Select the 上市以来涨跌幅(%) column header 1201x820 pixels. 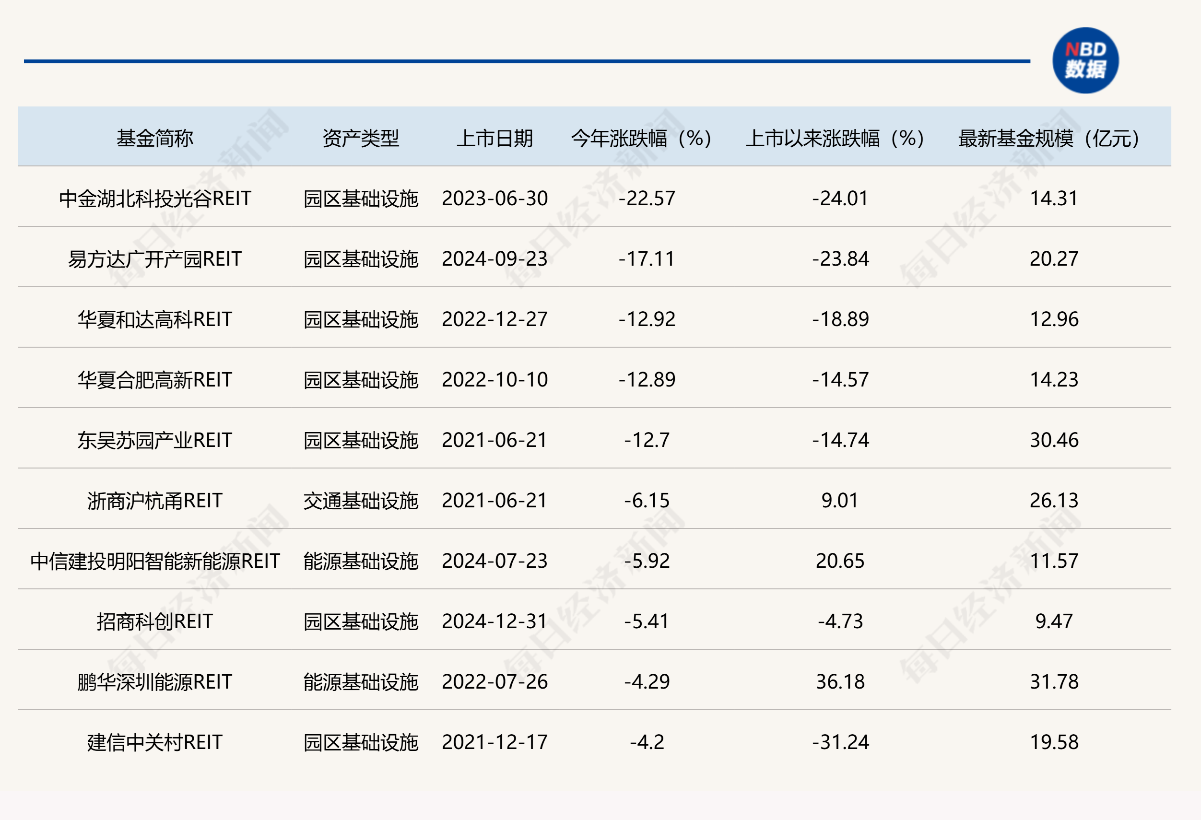(834, 138)
